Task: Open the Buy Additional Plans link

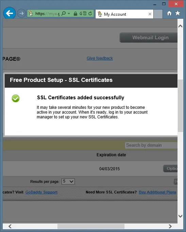Action: pyautogui.click(x=157, y=192)
